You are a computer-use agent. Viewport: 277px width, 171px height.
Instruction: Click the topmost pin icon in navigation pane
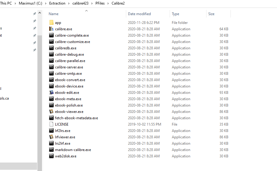click(35, 14)
